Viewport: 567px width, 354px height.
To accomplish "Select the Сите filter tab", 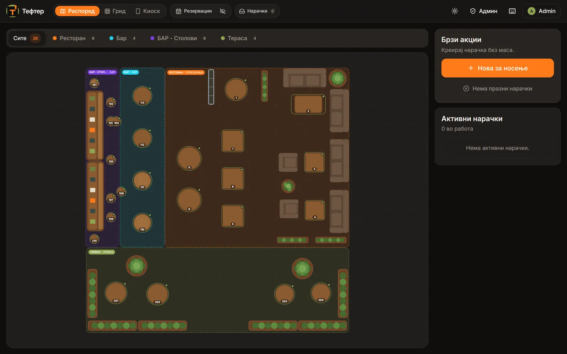I will [x=27, y=38].
